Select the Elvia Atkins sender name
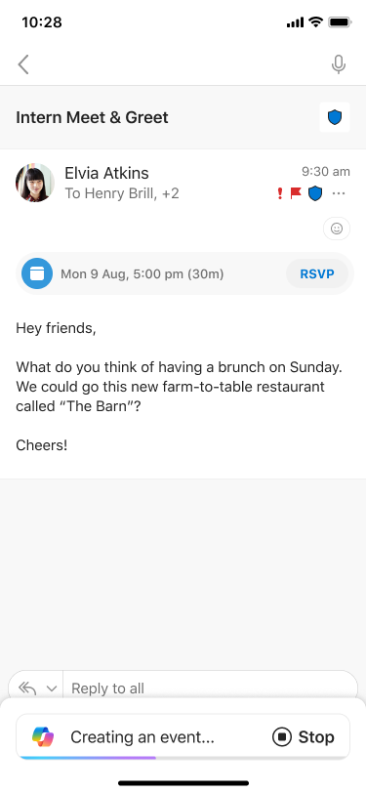Screen dimensions: 366x793 point(106,173)
